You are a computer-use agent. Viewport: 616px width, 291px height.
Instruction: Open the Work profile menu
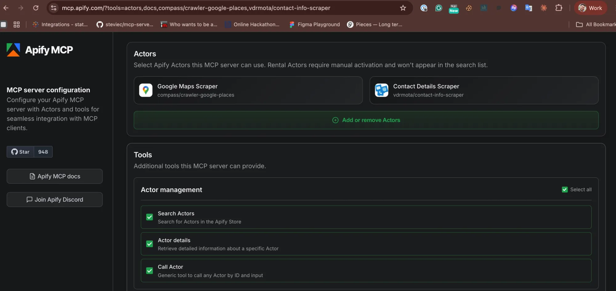590,8
